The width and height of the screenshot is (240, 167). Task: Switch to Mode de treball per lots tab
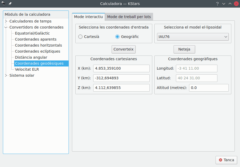tap(129, 17)
